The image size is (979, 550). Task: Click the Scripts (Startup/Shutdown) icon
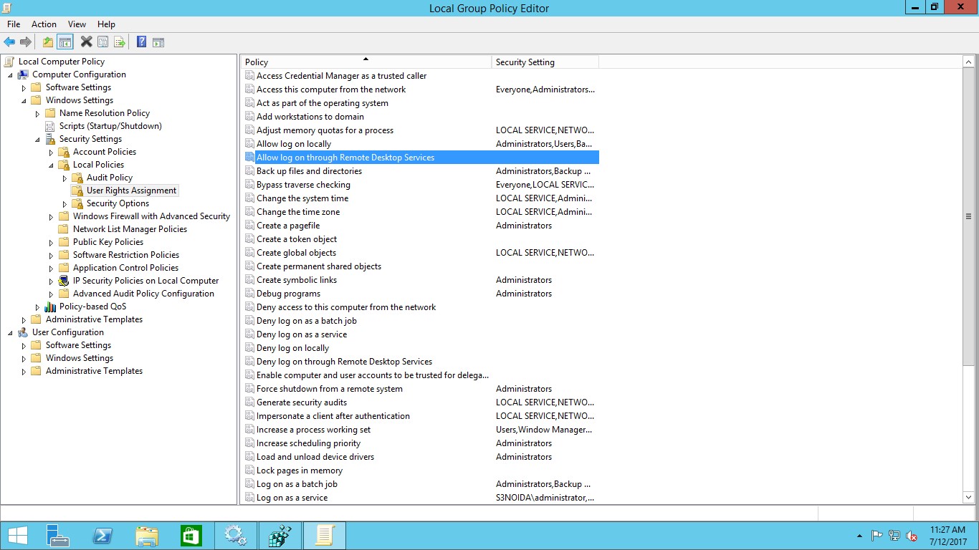pos(50,126)
